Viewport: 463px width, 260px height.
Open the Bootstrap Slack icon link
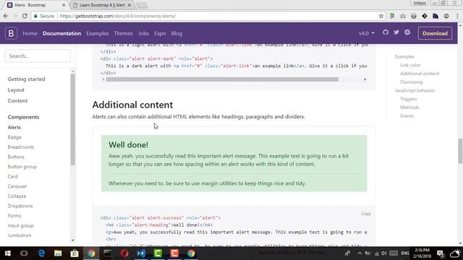point(407,32)
